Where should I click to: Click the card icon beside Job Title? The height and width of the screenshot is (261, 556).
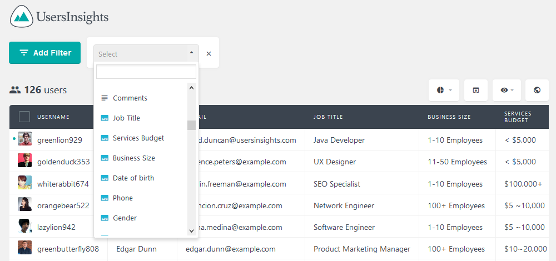(x=105, y=118)
